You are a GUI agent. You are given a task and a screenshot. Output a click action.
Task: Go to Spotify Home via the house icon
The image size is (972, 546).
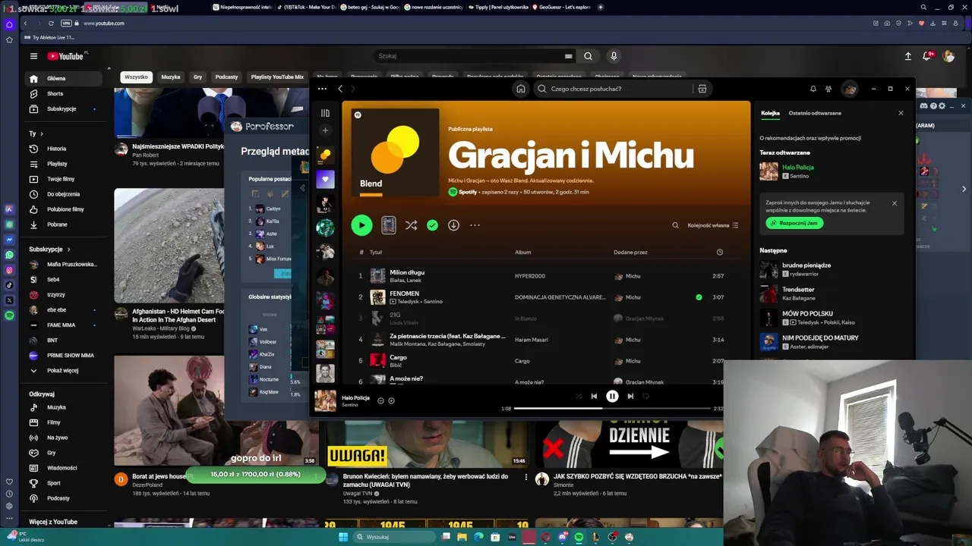click(521, 89)
